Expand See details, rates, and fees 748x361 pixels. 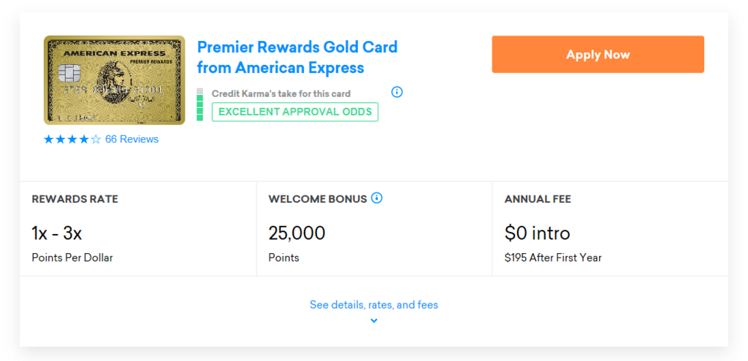coord(374,304)
